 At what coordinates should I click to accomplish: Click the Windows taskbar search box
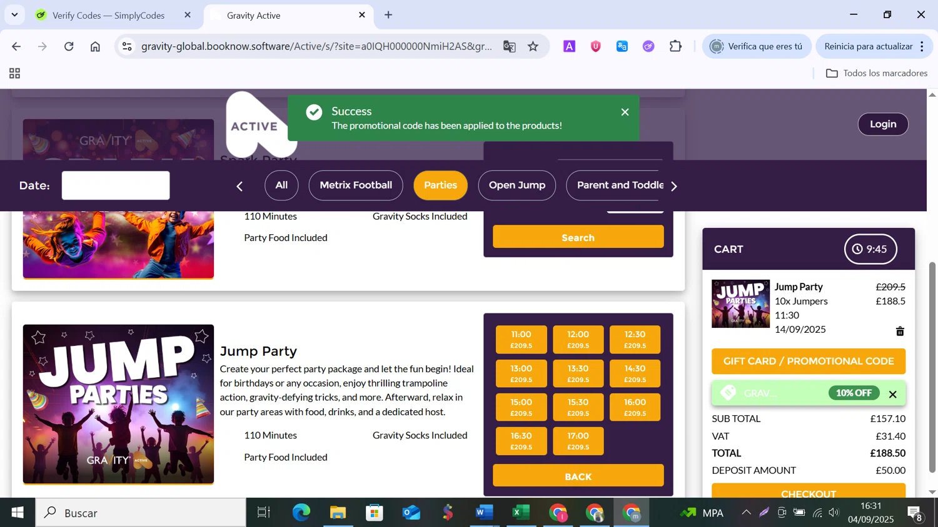[141, 513]
